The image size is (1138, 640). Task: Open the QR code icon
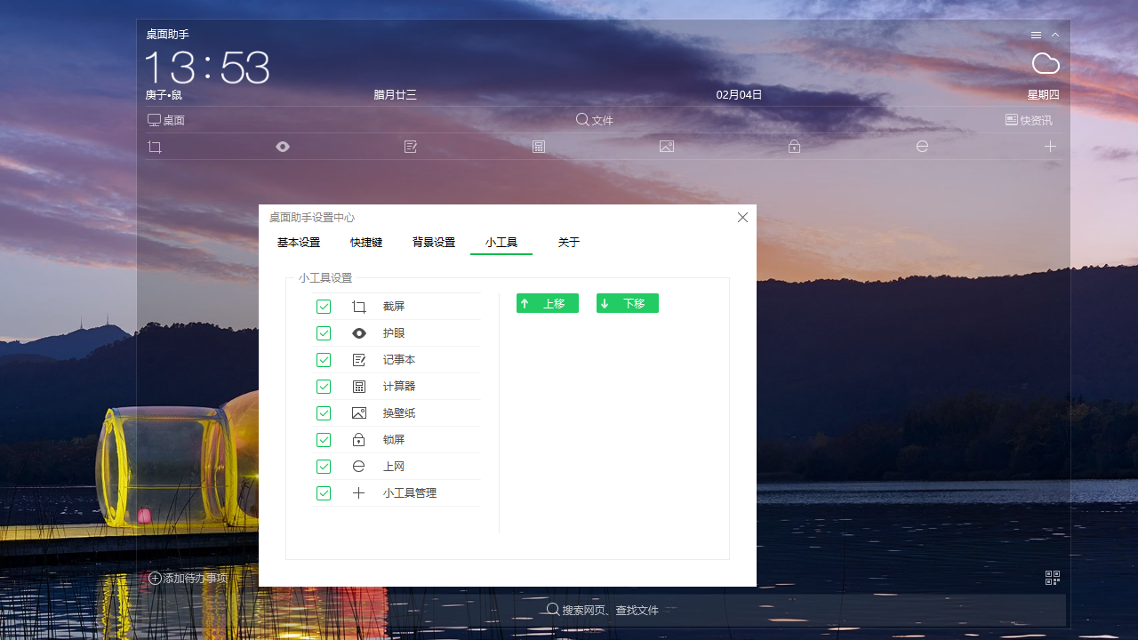[1053, 578]
